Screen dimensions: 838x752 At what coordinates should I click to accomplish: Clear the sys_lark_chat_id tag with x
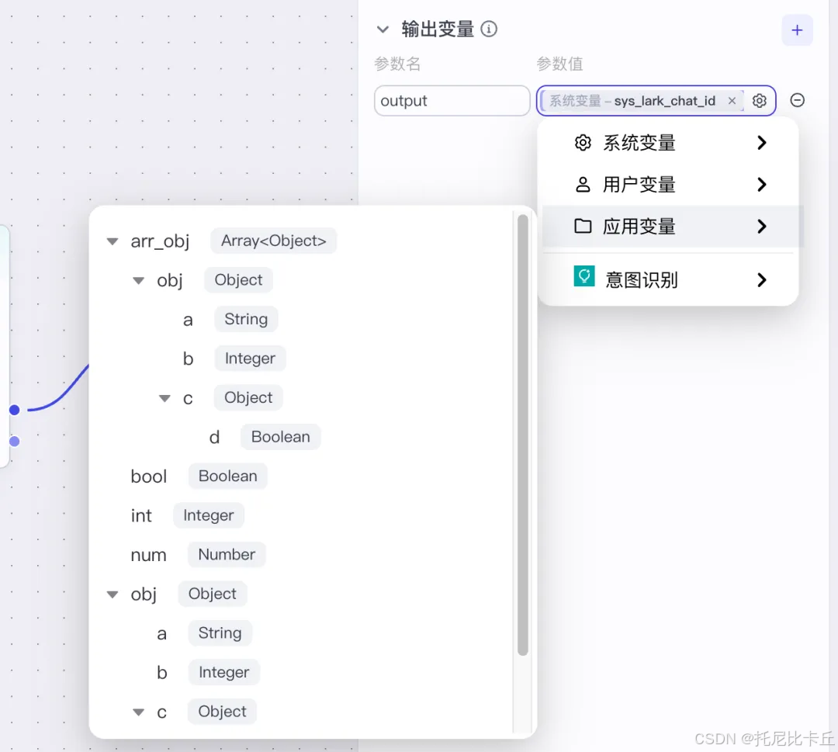[x=732, y=100]
